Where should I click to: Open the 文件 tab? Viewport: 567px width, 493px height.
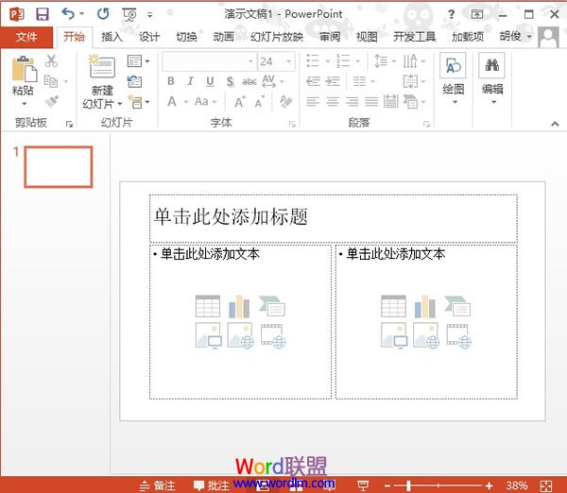26,37
